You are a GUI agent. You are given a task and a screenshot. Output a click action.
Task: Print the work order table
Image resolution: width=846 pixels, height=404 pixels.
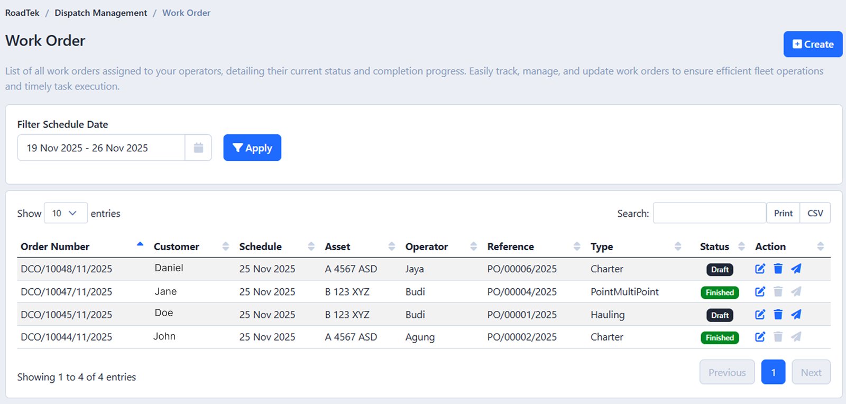tap(783, 213)
